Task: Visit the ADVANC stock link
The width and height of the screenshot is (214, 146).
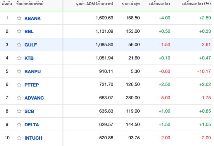Action: pos(34,98)
